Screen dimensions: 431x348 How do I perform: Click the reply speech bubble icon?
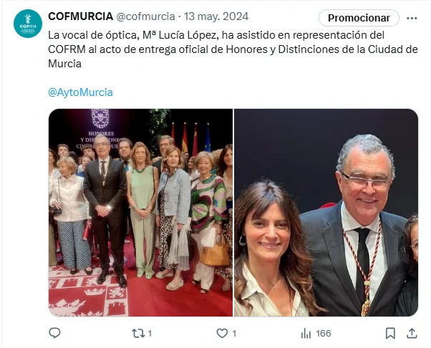click(54, 333)
